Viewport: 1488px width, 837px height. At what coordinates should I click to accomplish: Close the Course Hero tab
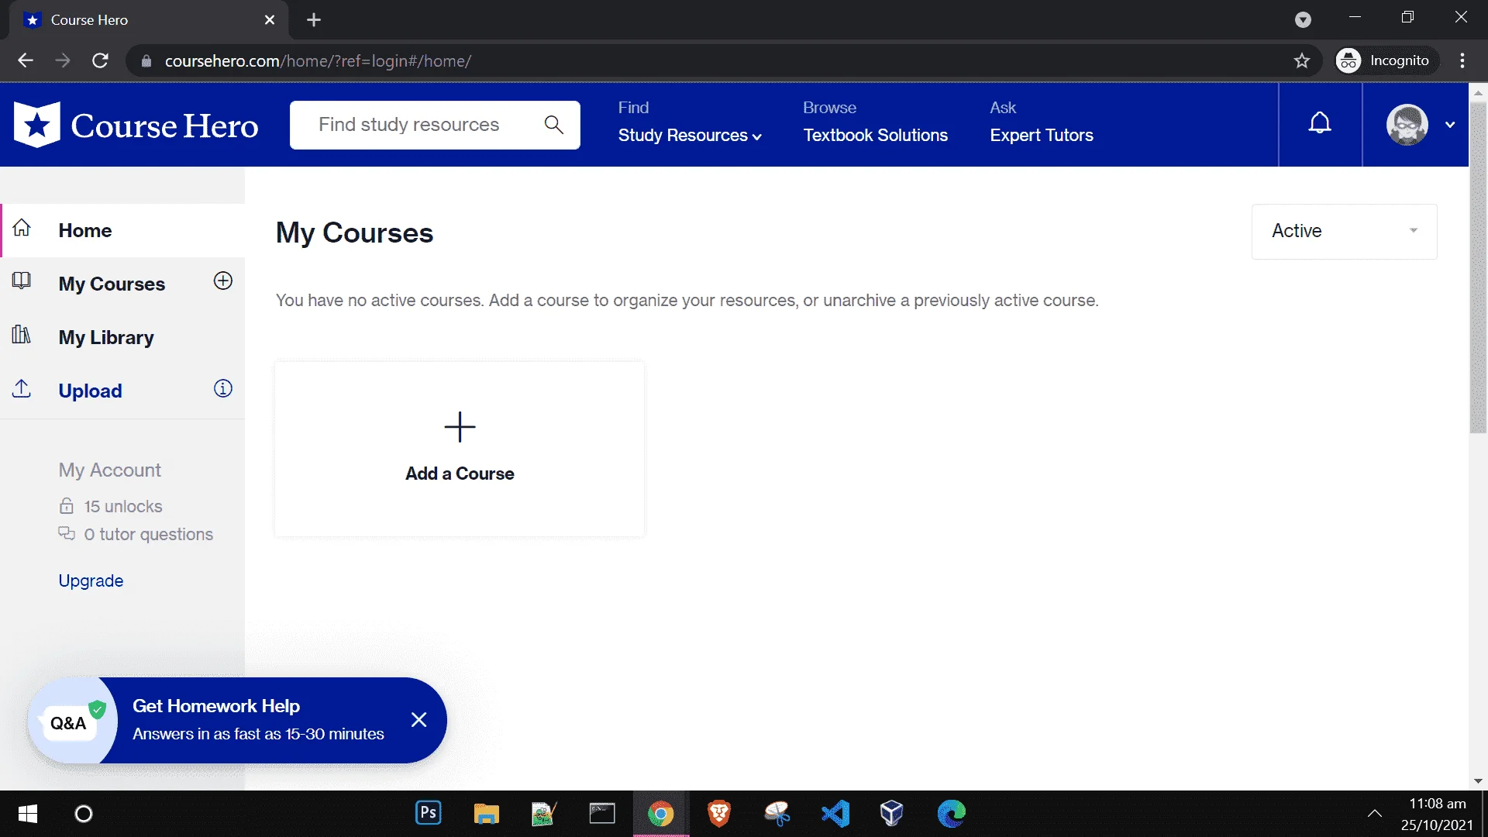270,20
